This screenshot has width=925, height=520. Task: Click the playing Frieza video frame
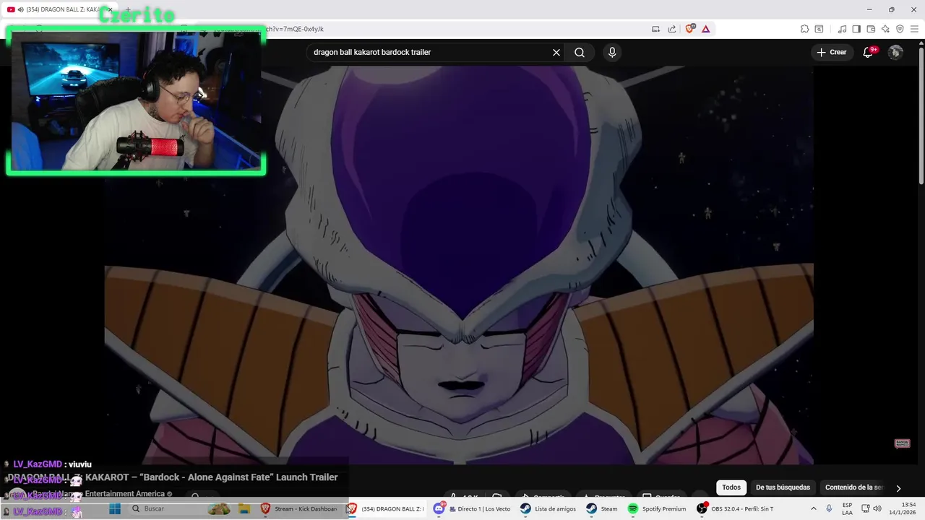(x=459, y=265)
